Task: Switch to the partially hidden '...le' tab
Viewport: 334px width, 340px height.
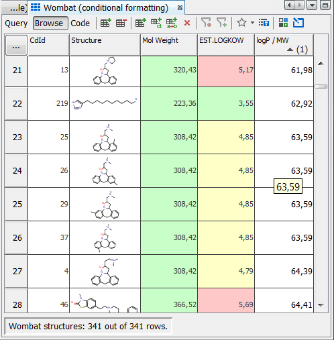Action: click(15, 8)
